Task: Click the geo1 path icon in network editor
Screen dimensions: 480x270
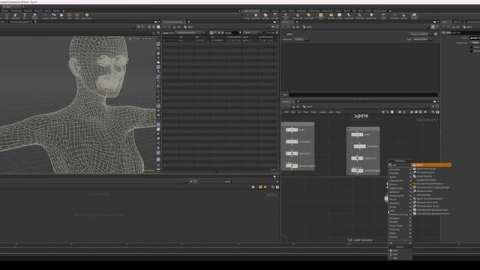Action: [304, 106]
